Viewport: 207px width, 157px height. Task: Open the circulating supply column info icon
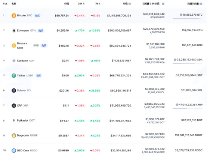(201, 4)
